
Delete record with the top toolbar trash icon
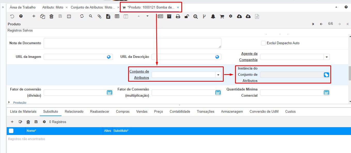[x=51, y=16]
